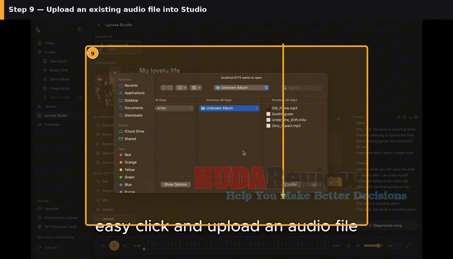Click the Upload tool in Studio
The height and width of the screenshot is (259, 453).
pos(114,219)
